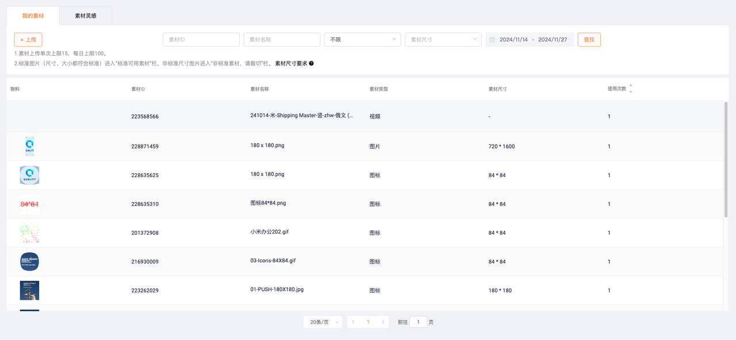Select the 我的素材 tab
736x340 pixels.
[33, 16]
